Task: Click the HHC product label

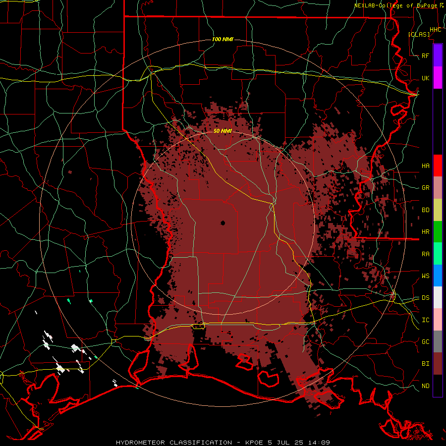Action: pyautogui.click(x=435, y=30)
